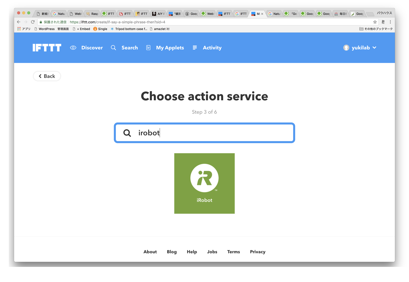
Task: Close the active browser tab
Action: pyautogui.click(x=262, y=14)
